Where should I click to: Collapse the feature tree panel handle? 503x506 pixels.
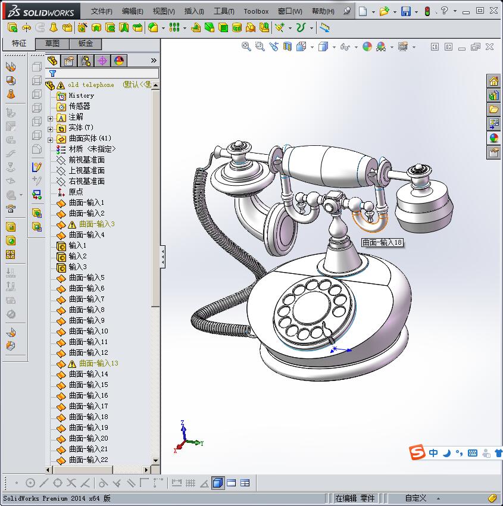tap(163, 257)
